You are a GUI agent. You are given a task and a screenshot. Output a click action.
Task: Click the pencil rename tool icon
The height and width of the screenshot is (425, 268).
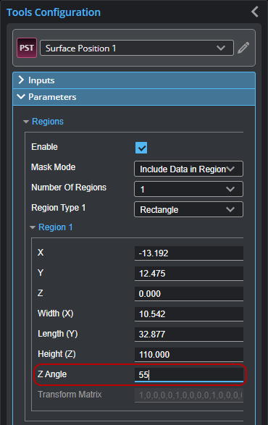click(x=243, y=48)
